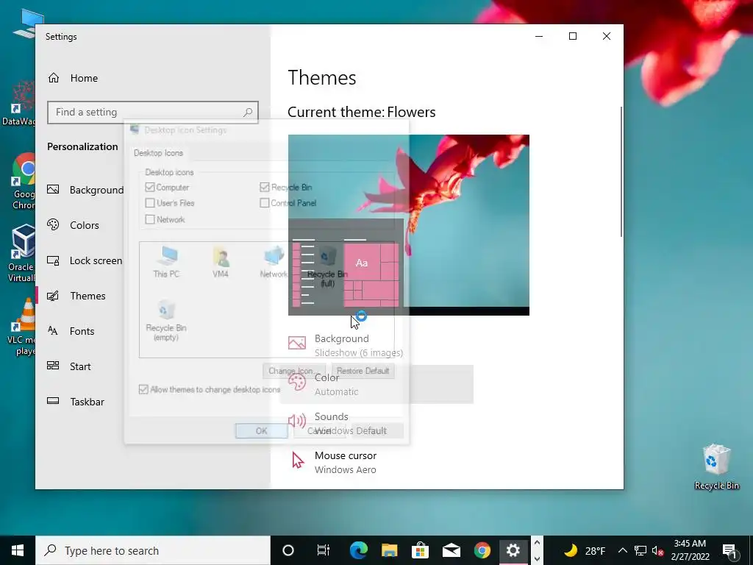The image size is (753, 565).
Task: Open theme Sounds settings
Action: pos(337,423)
